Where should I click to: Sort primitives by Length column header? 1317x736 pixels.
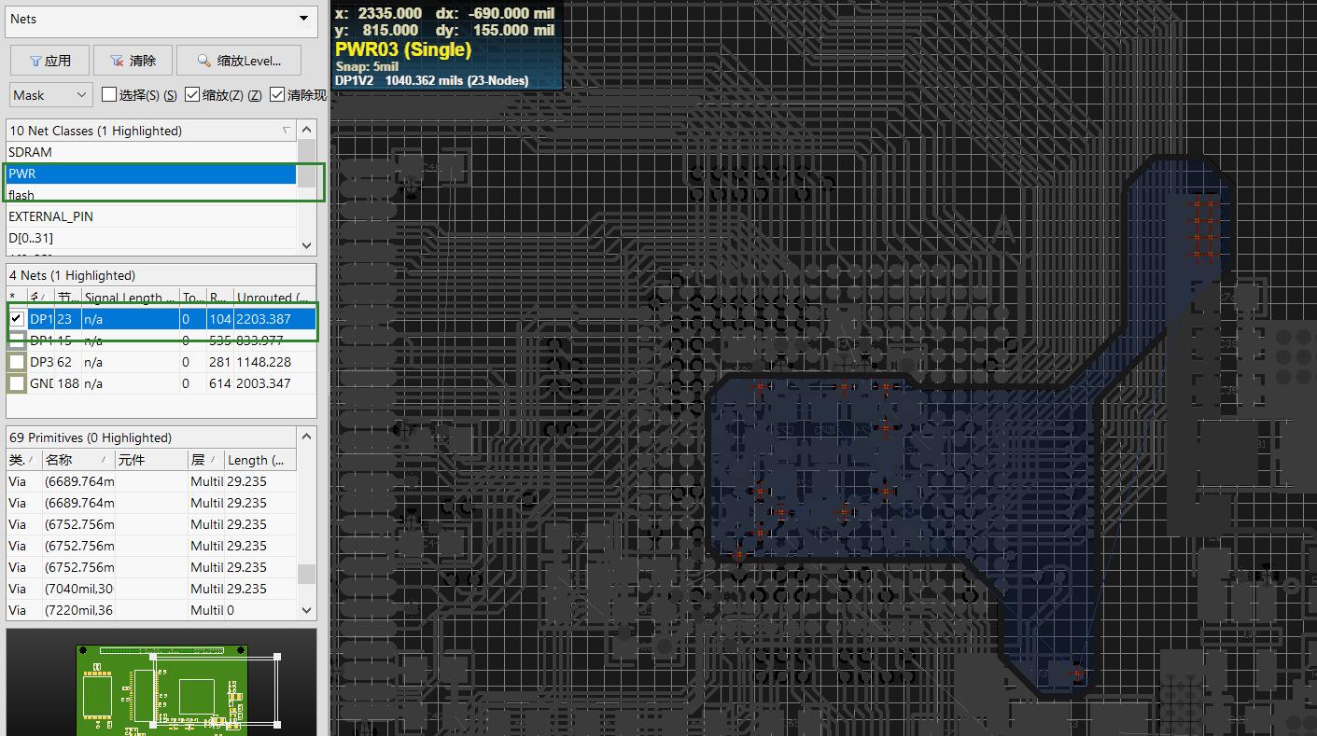260,460
